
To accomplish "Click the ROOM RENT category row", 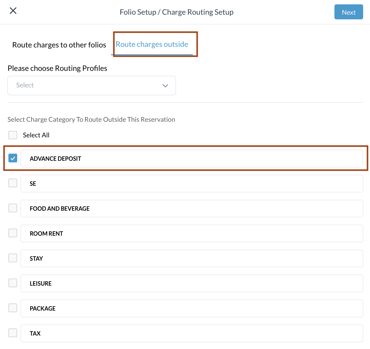I will (192, 233).
